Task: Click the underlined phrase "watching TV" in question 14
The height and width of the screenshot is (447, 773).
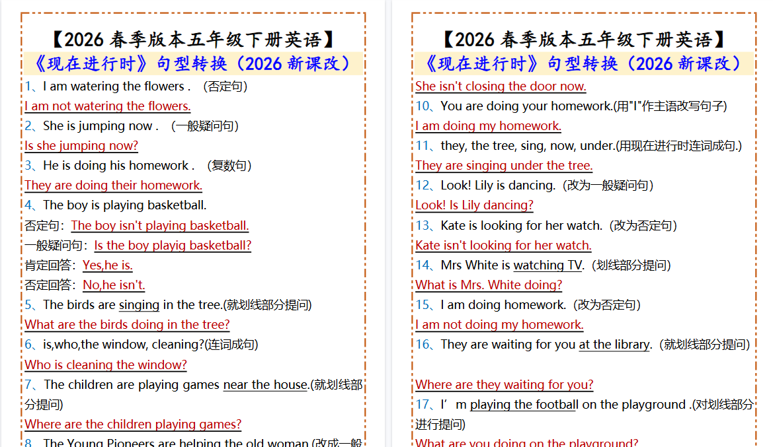Action: tap(547, 265)
